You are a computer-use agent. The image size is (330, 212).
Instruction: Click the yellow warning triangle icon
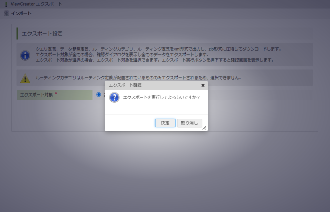pos(25,79)
